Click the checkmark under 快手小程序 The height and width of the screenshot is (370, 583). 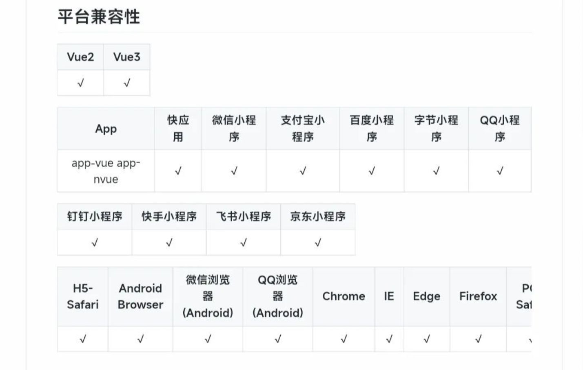(169, 243)
